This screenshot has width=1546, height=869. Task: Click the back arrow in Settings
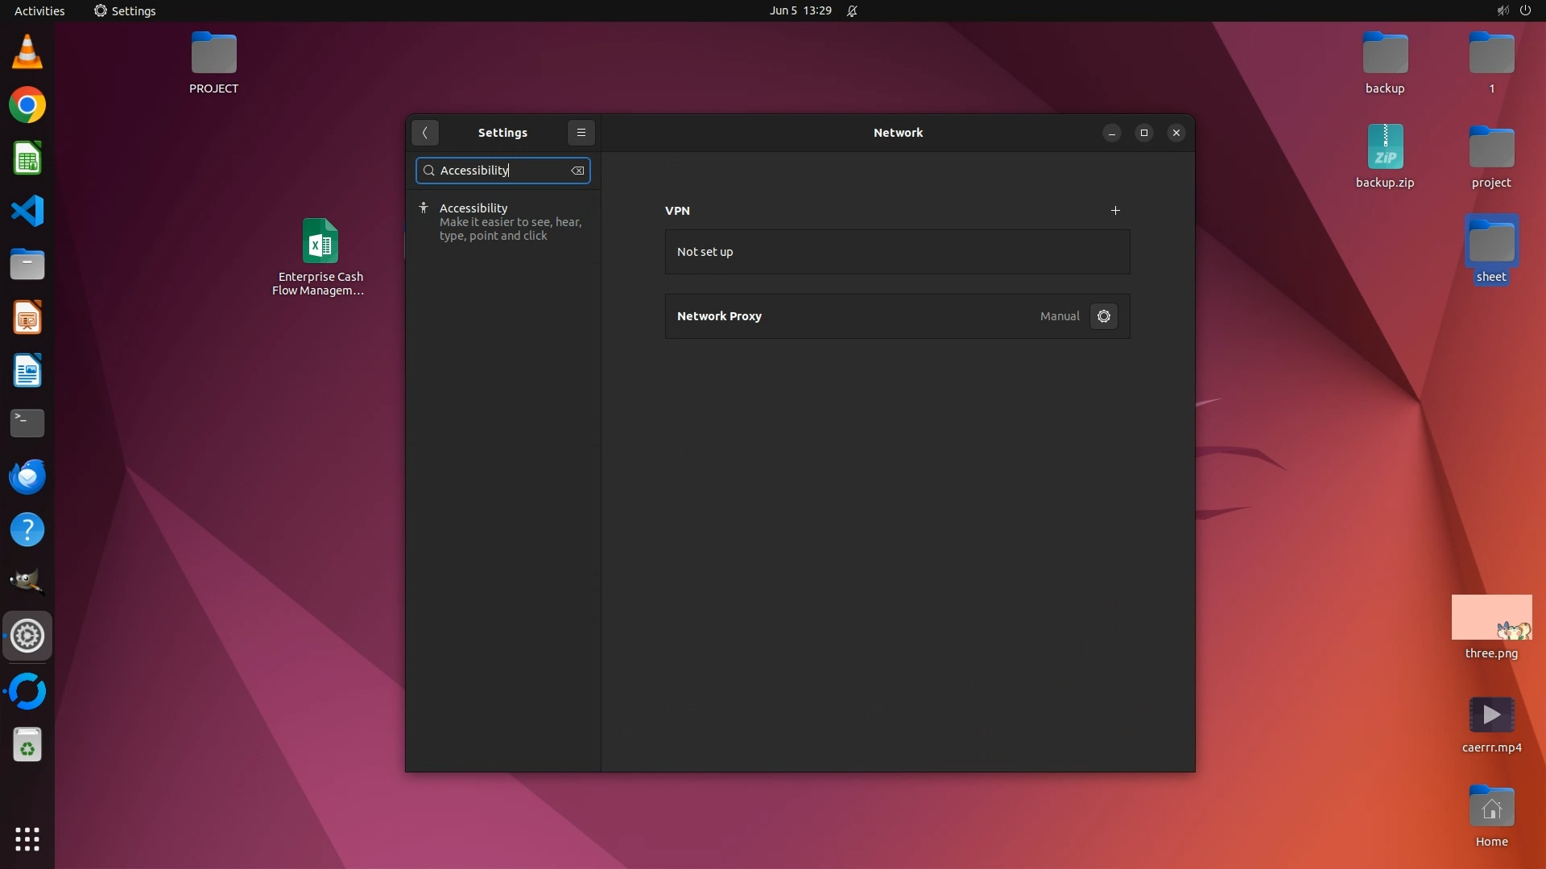tap(425, 133)
